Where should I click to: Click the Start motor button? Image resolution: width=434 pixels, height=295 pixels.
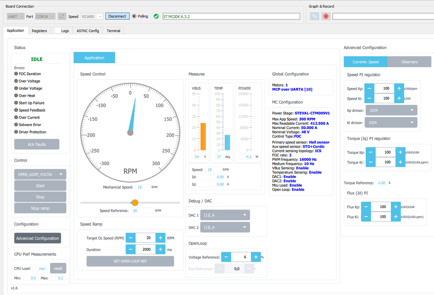coord(40,185)
